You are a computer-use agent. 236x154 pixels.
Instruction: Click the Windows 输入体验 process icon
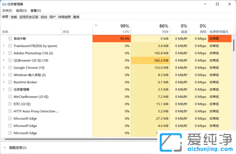[10, 75]
